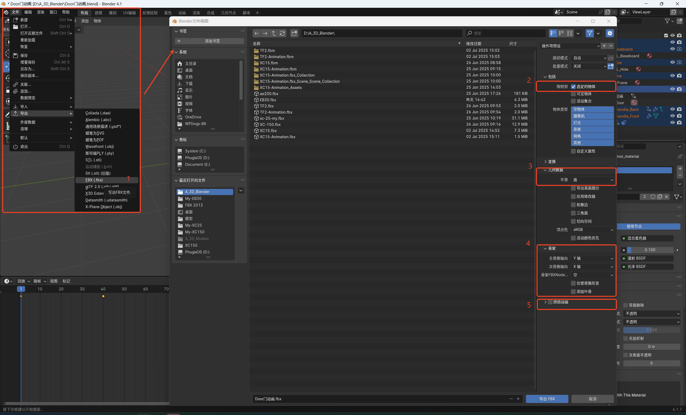Click the 取消 button
Viewport: 686px width, 415px height.
592,399
